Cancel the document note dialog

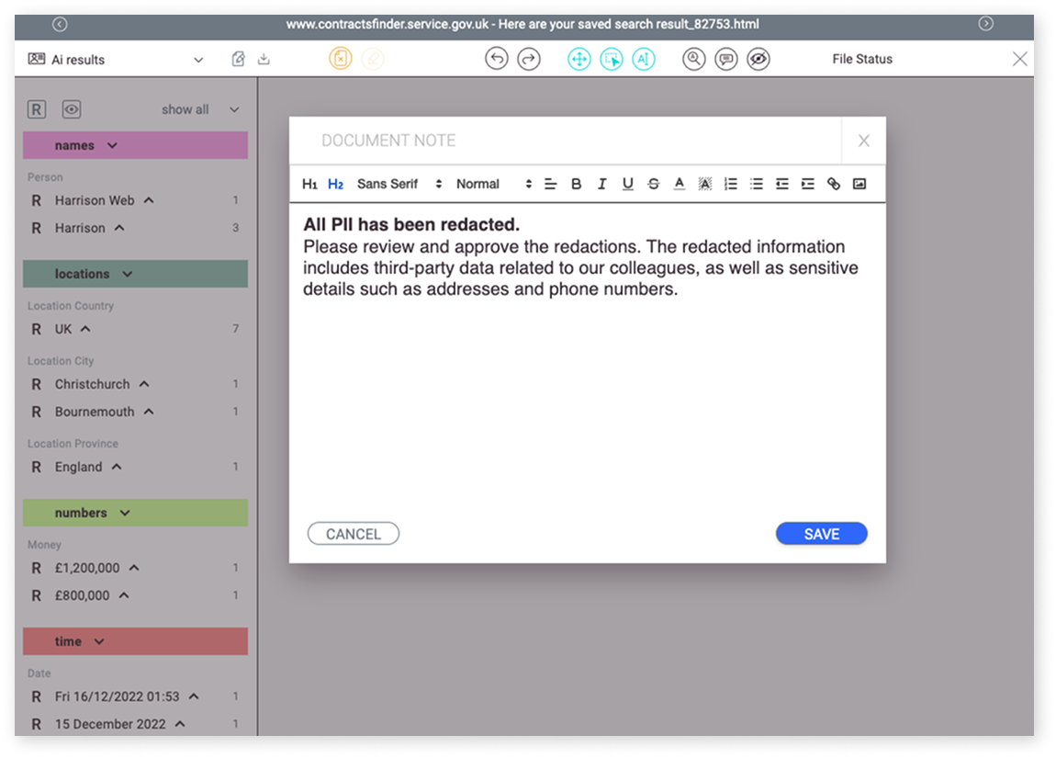coord(353,533)
